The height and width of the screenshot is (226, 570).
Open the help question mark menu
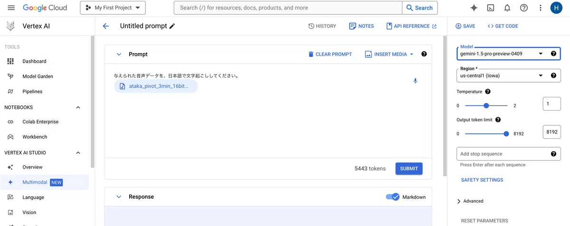pyautogui.click(x=524, y=8)
